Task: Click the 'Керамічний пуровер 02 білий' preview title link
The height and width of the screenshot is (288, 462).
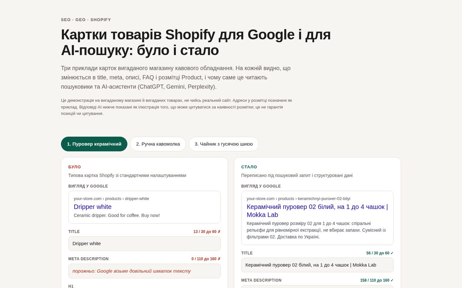Action: pos(317,211)
